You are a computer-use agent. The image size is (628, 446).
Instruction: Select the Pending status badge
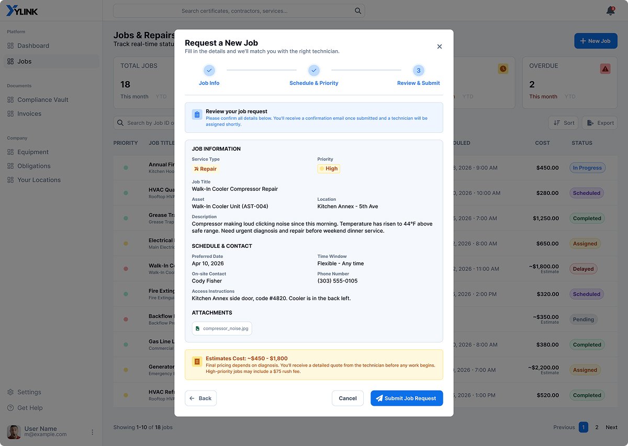[584, 319]
